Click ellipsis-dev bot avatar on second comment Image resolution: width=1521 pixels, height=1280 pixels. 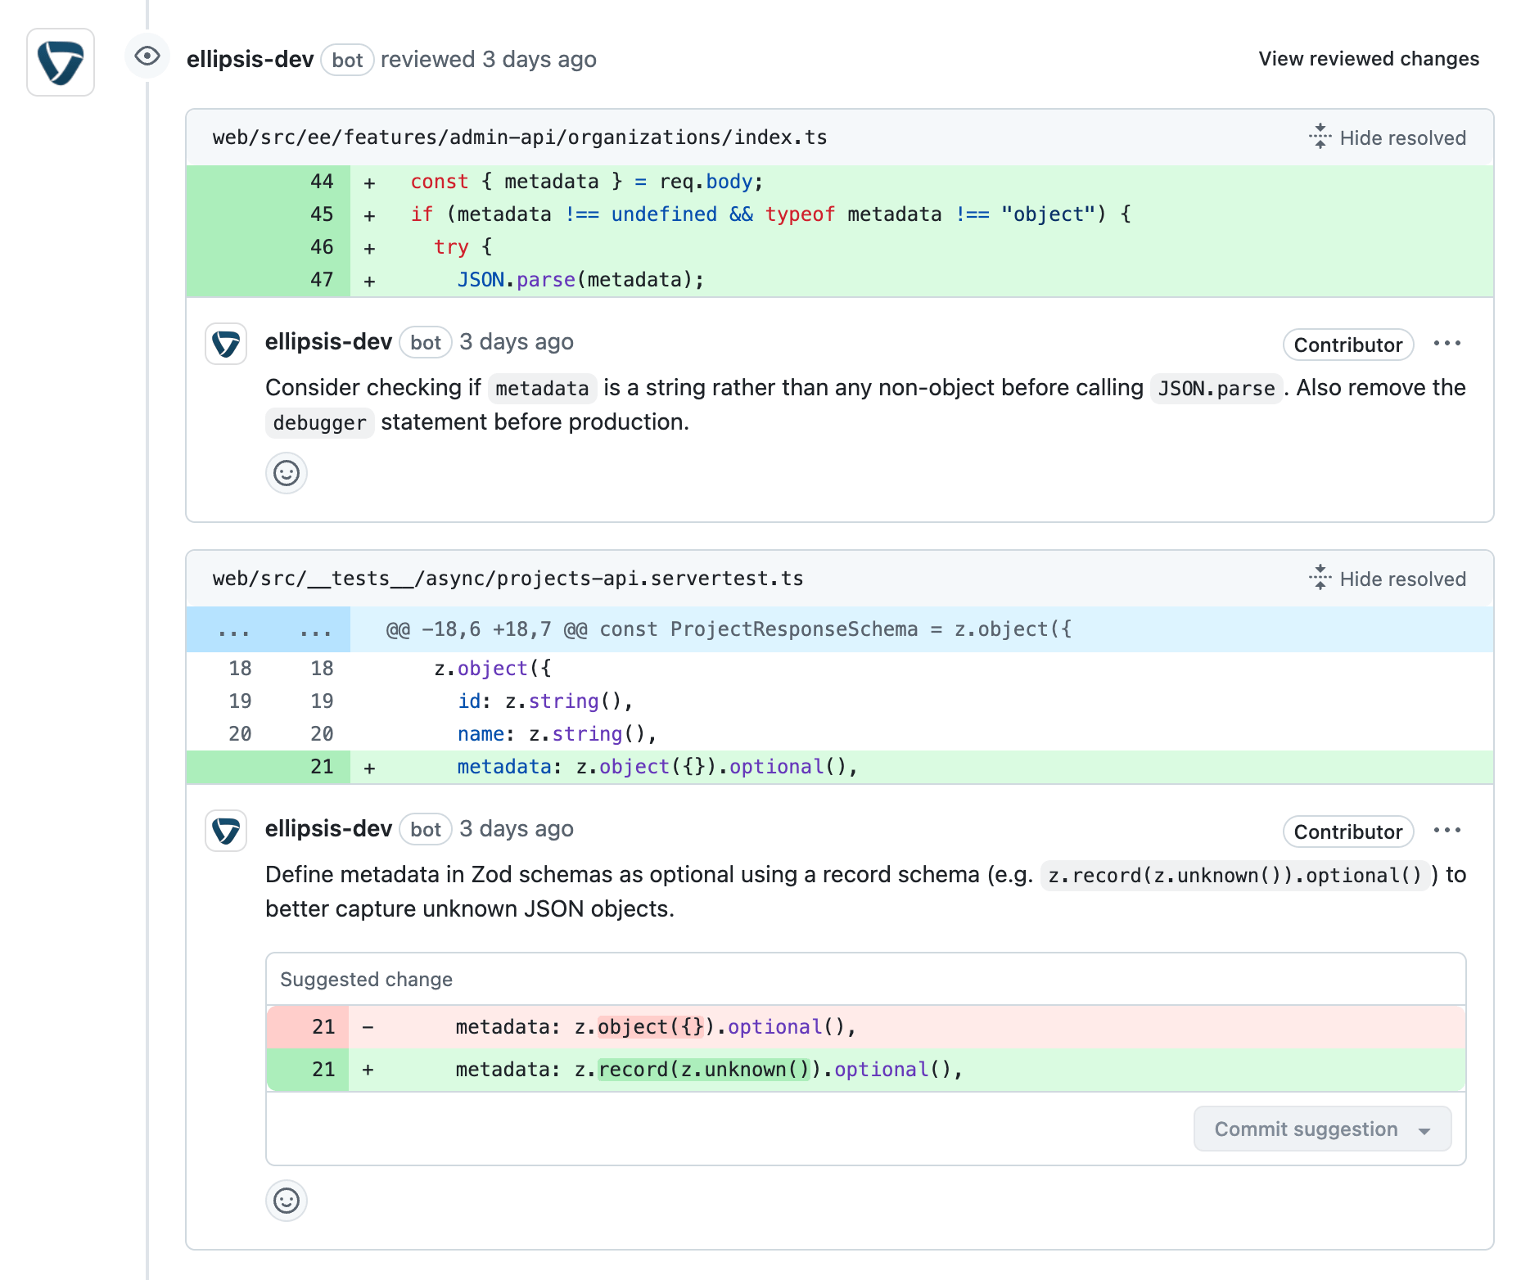[225, 832]
